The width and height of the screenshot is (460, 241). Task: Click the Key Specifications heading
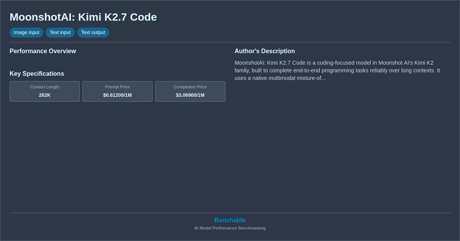point(37,74)
